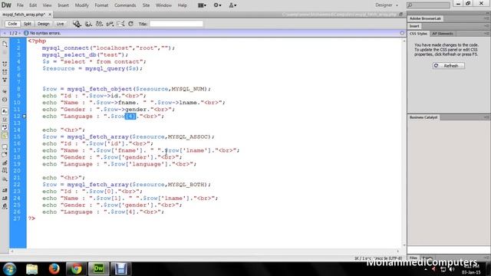Click Remove Comment icon

tap(5, 155)
